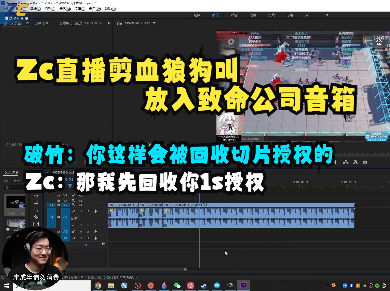Switch to 库 workspace
The height and width of the screenshot is (291, 390).
307,15
